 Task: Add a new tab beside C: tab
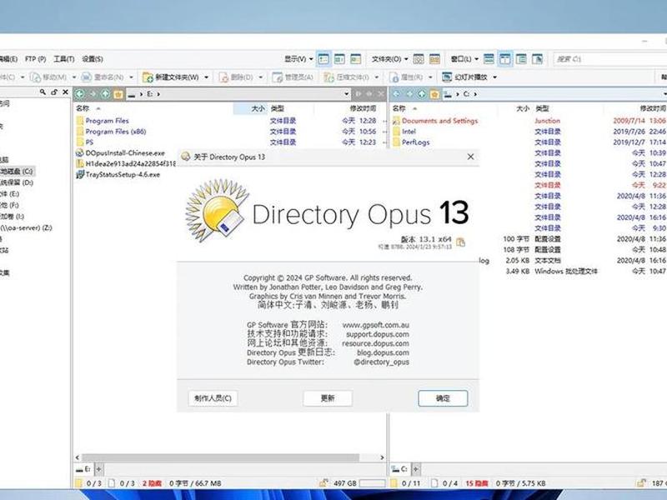tap(416, 469)
